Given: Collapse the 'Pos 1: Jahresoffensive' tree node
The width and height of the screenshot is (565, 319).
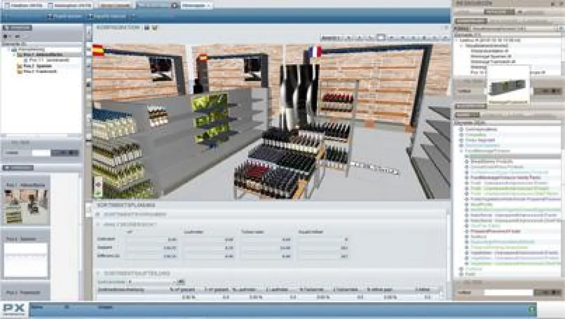Looking at the screenshot, I should (15, 54).
